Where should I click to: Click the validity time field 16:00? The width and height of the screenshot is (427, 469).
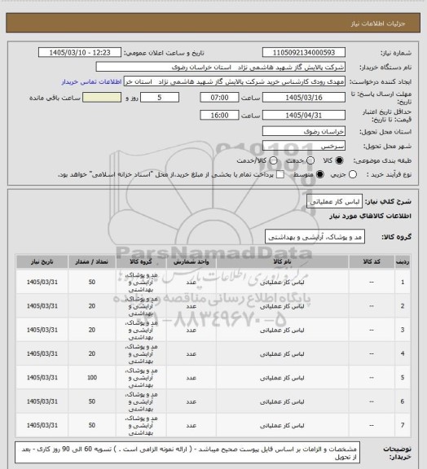click(219, 115)
